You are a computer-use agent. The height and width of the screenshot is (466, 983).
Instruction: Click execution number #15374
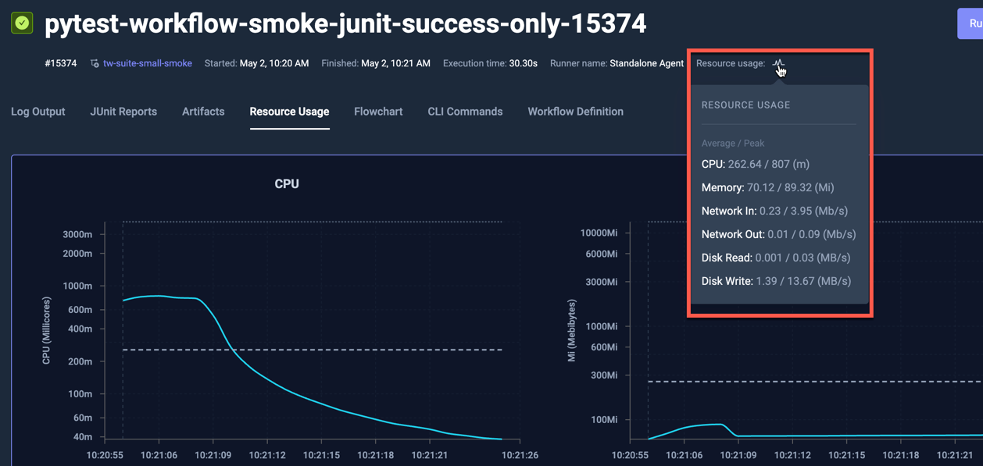[x=61, y=63]
